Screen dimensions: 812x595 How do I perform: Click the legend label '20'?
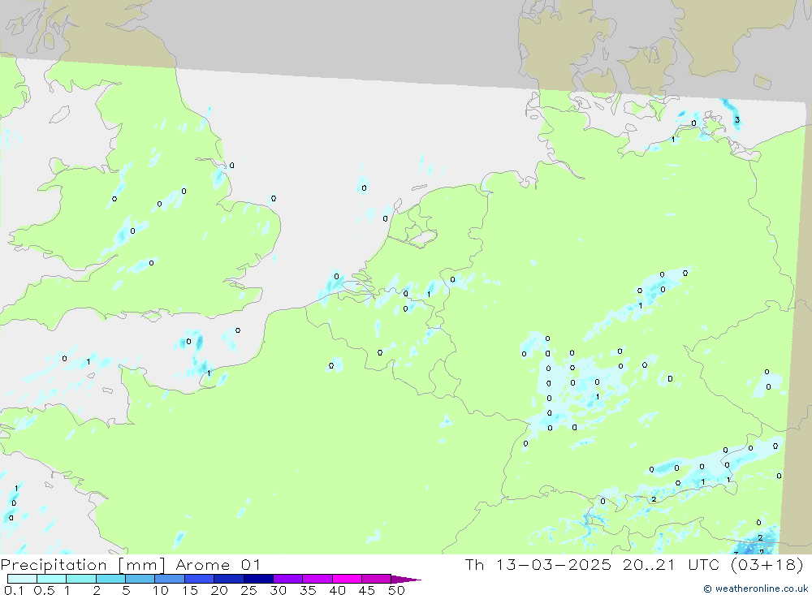(x=219, y=590)
